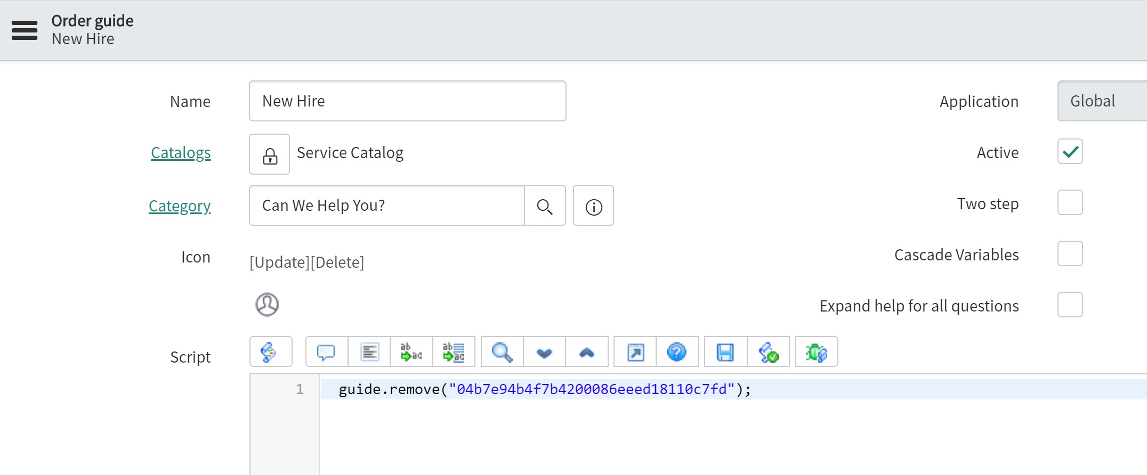Unlock the Catalogs field

click(270, 154)
